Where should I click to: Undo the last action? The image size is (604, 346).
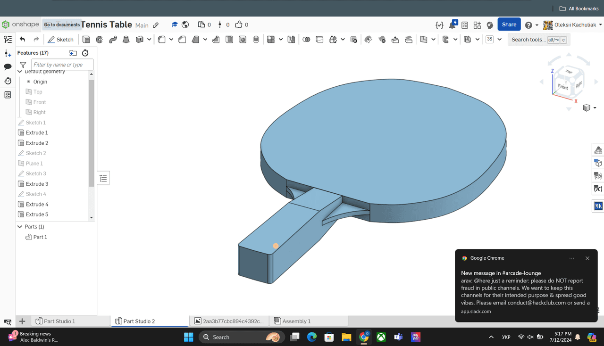[x=22, y=39]
